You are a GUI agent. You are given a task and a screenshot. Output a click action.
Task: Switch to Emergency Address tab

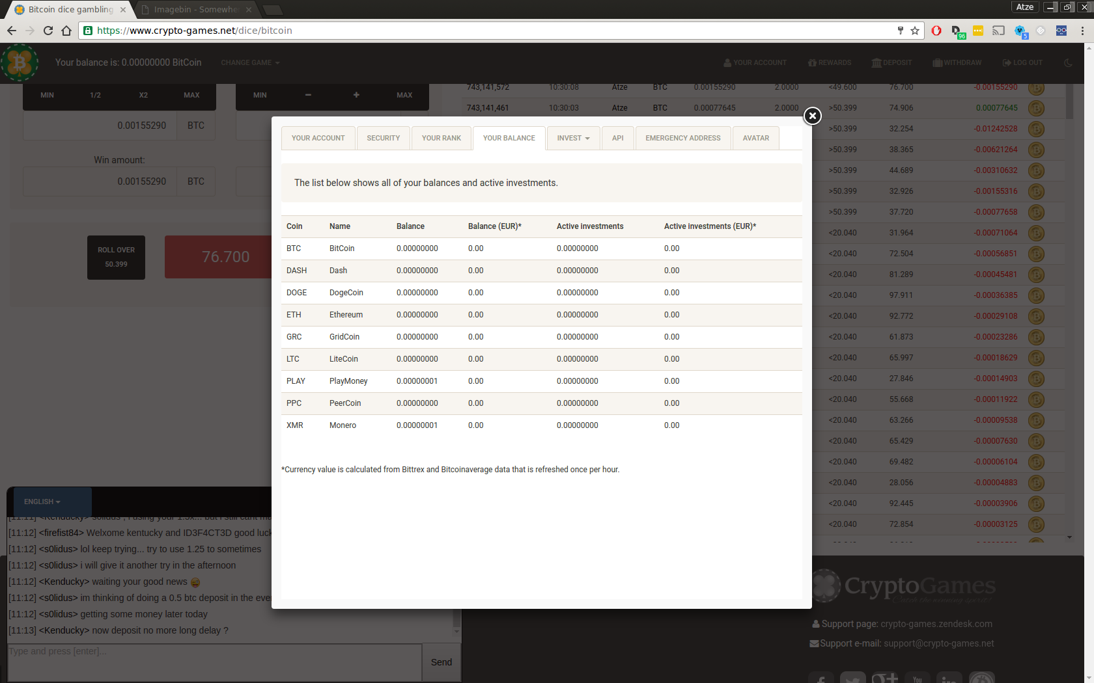click(683, 138)
